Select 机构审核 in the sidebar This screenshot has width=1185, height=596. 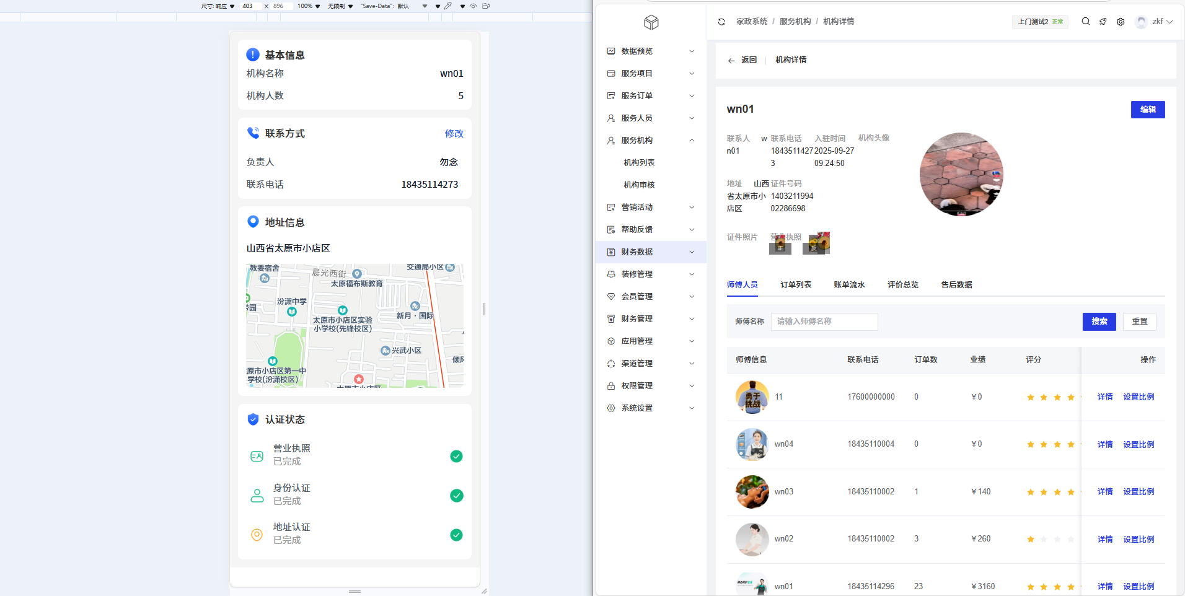pyautogui.click(x=639, y=185)
